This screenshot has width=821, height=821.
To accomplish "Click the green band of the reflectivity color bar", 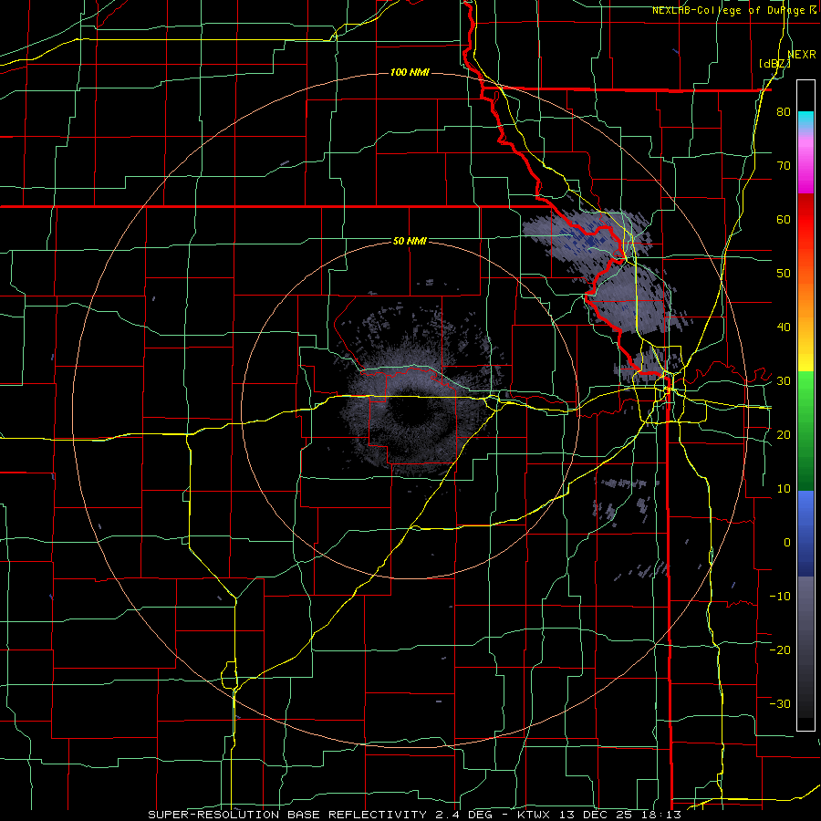I will pos(805,431).
